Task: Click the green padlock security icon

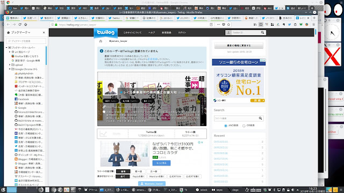Action: click(x=56, y=25)
